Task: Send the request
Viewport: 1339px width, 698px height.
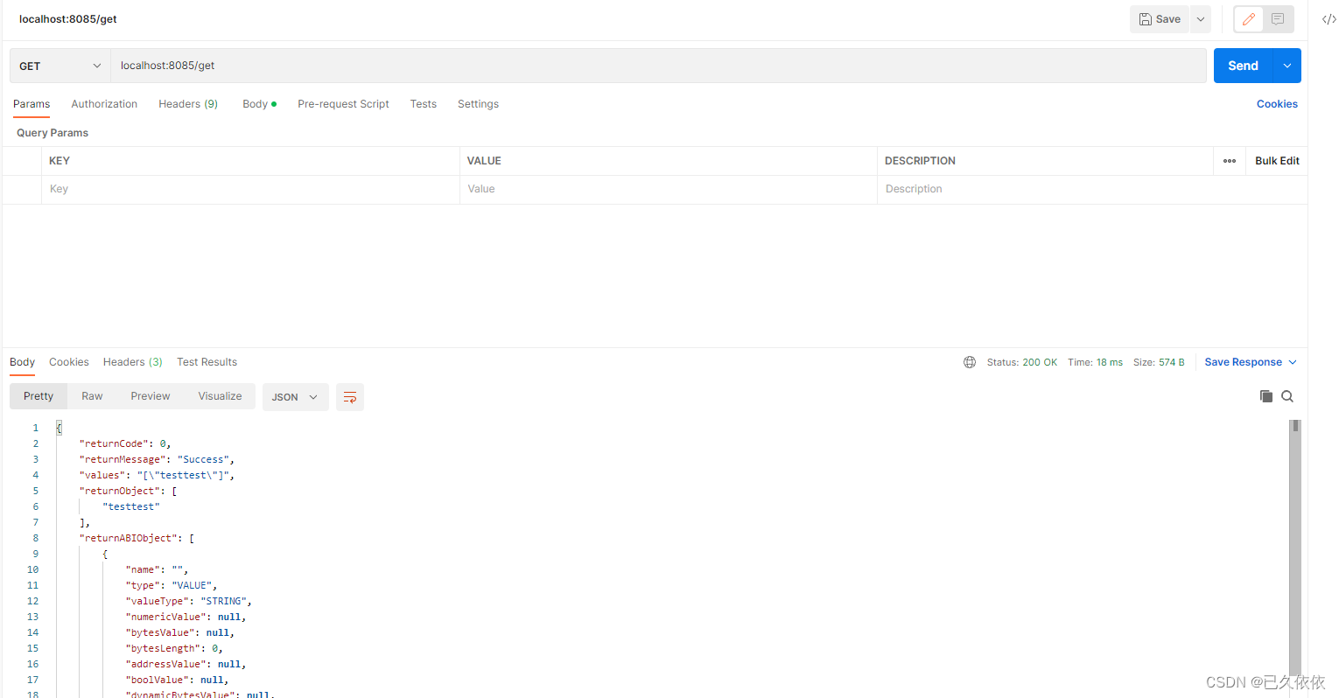Action: tap(1243, 66)
